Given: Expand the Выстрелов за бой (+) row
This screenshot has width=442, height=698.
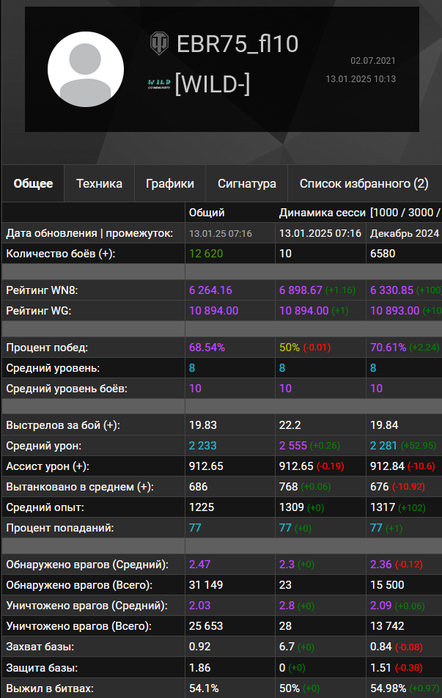Looking at the screenshot, I should [63, 425].
